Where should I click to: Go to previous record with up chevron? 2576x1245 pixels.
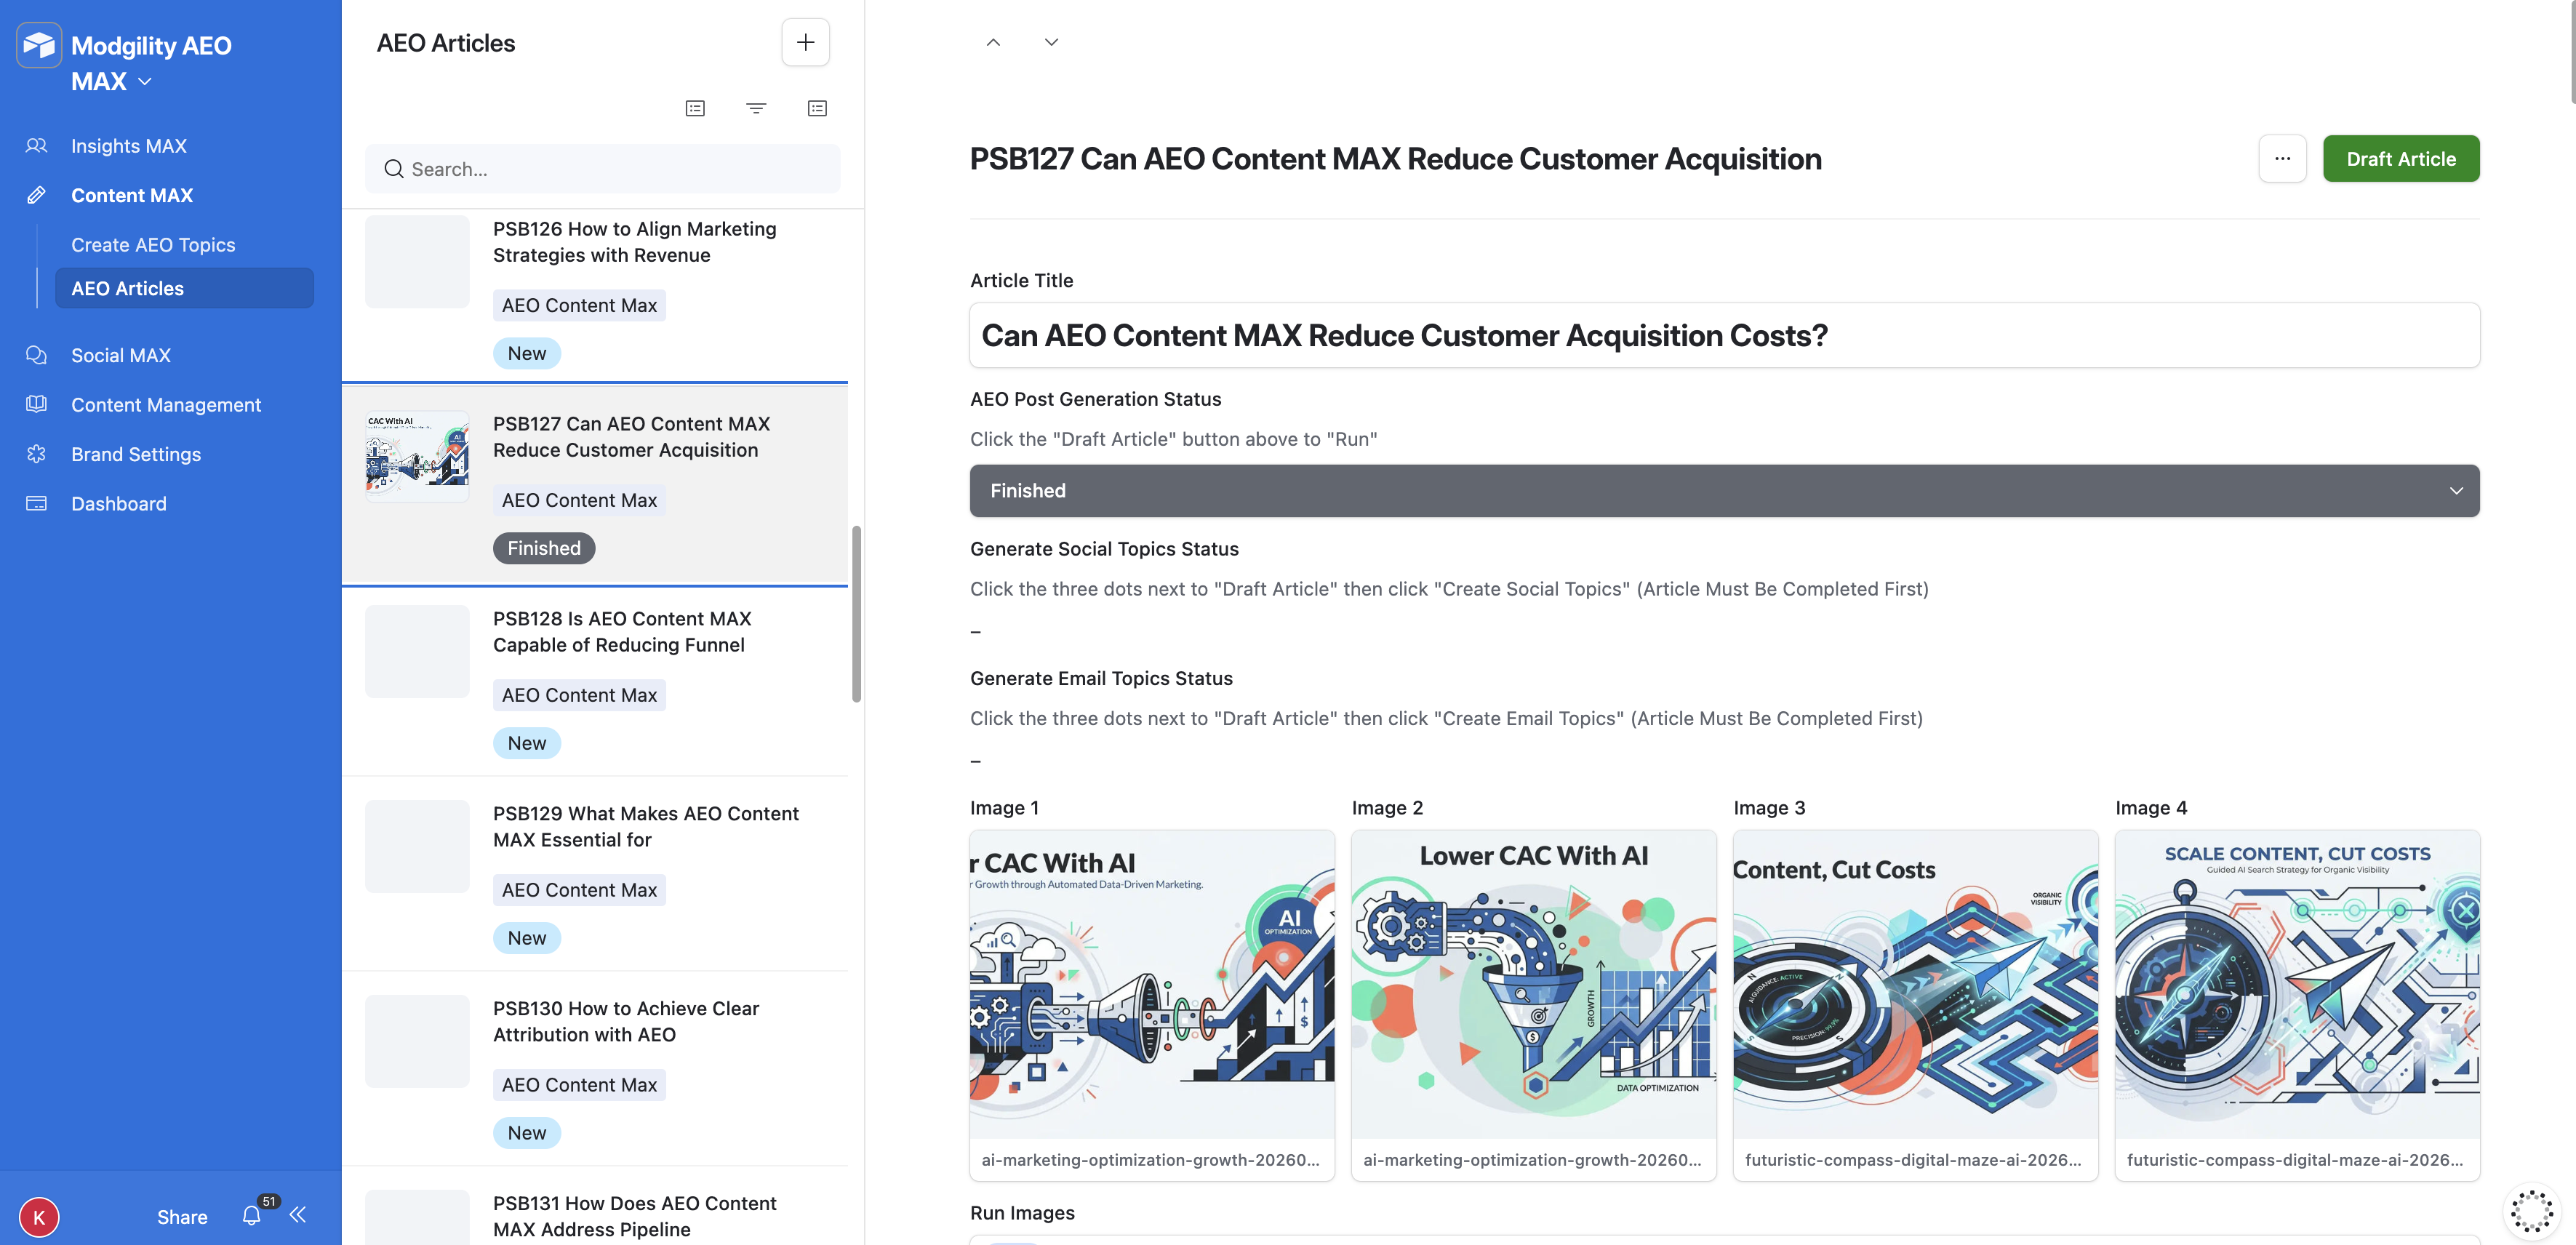pyautogui.click(x=993, y=42)
